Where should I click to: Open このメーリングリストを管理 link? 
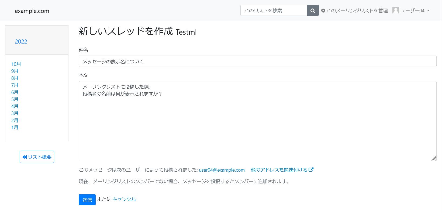click(354, 11)
